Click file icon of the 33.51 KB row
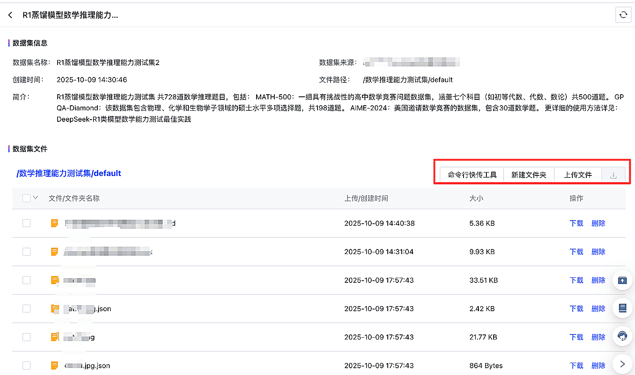The image size is (635, 375). (x=55, y=280)
